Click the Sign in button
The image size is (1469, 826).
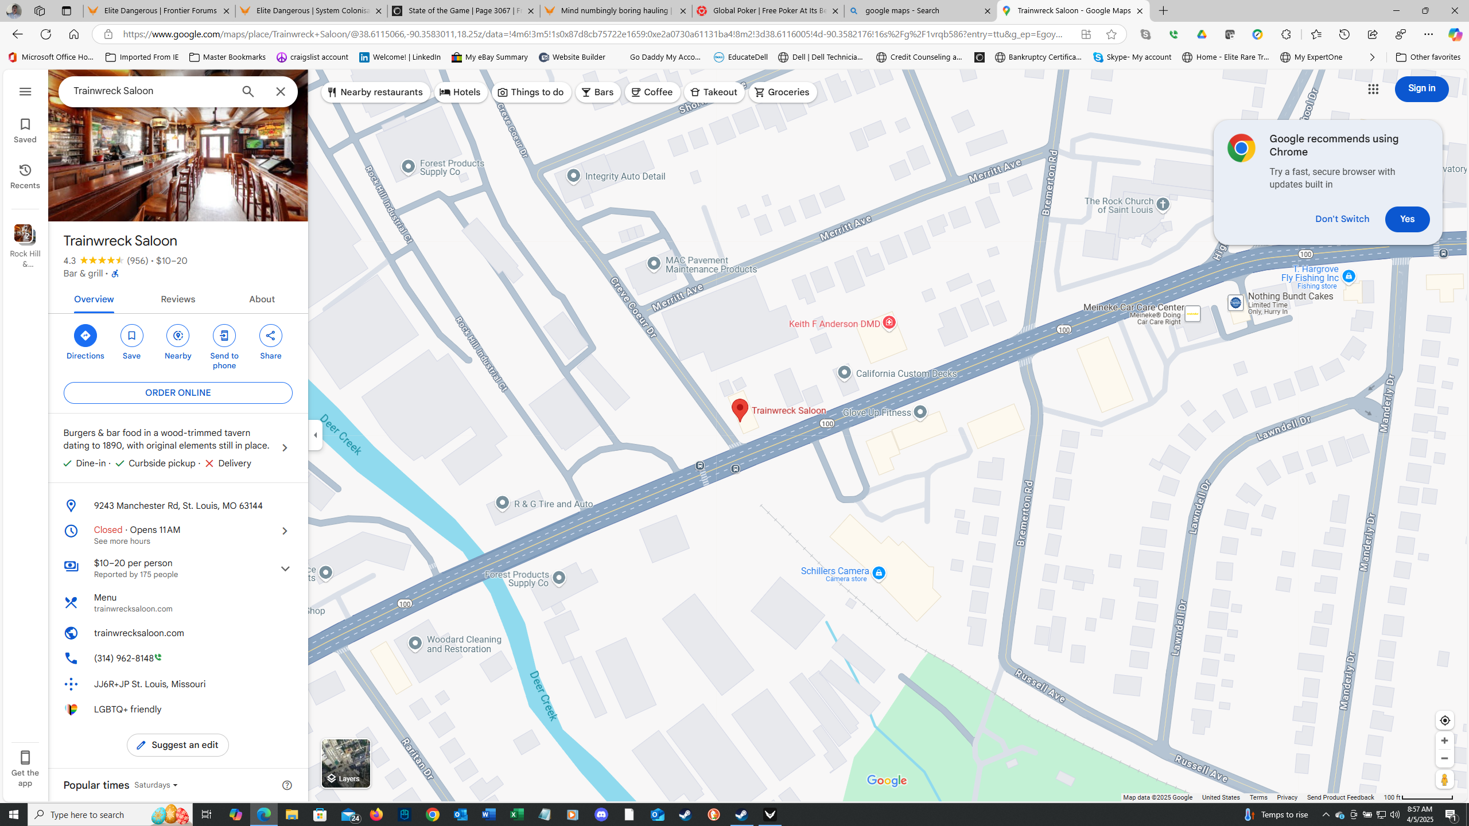tap(1421, 89)
